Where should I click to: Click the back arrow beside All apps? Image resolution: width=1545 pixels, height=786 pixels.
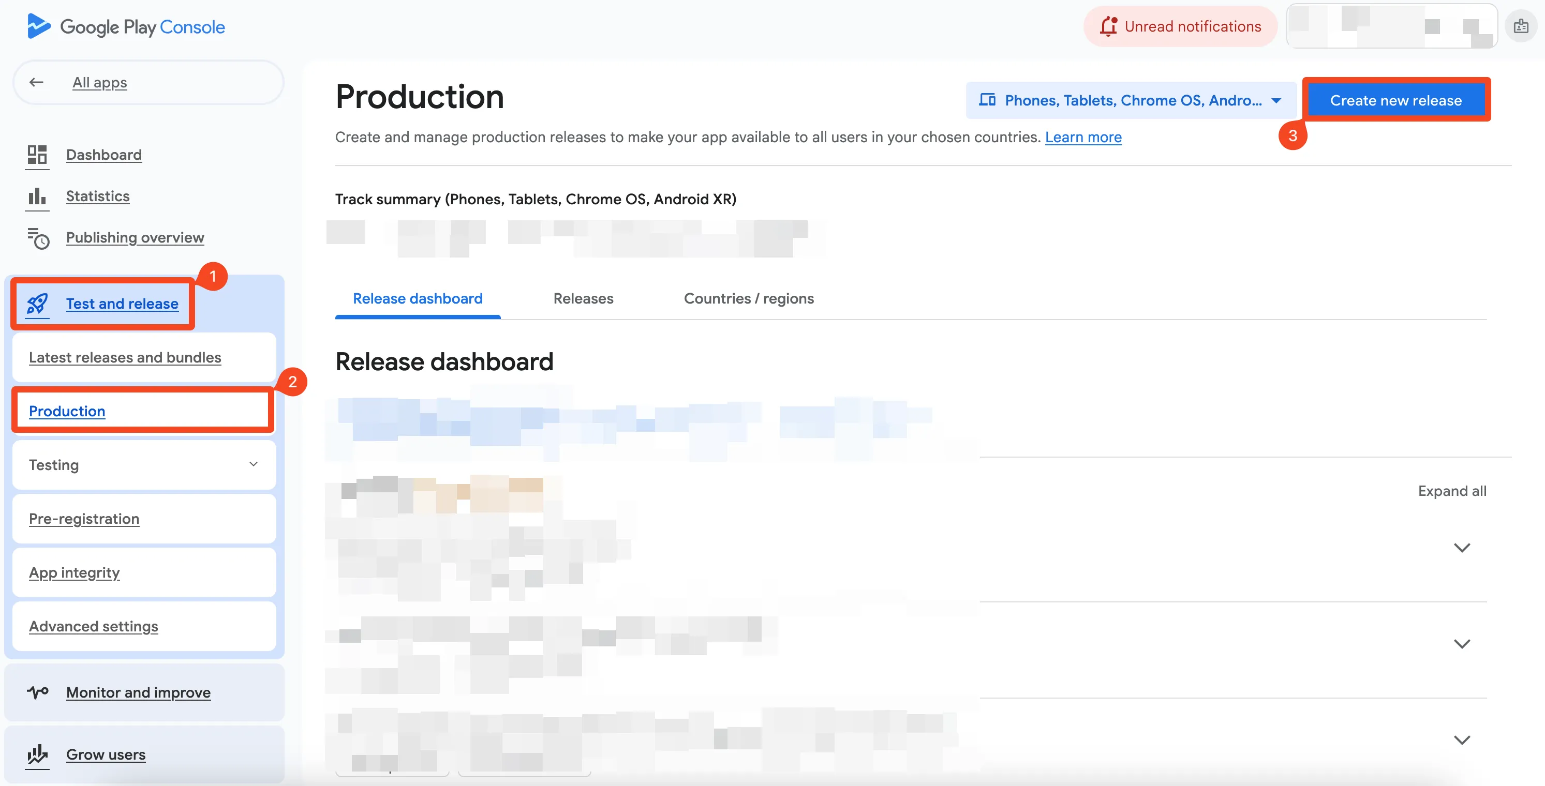point(37,82)
